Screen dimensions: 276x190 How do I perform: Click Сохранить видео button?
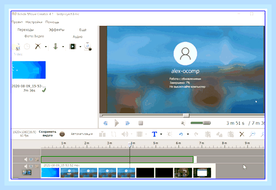pyautogui.click(x=48, y=134)
